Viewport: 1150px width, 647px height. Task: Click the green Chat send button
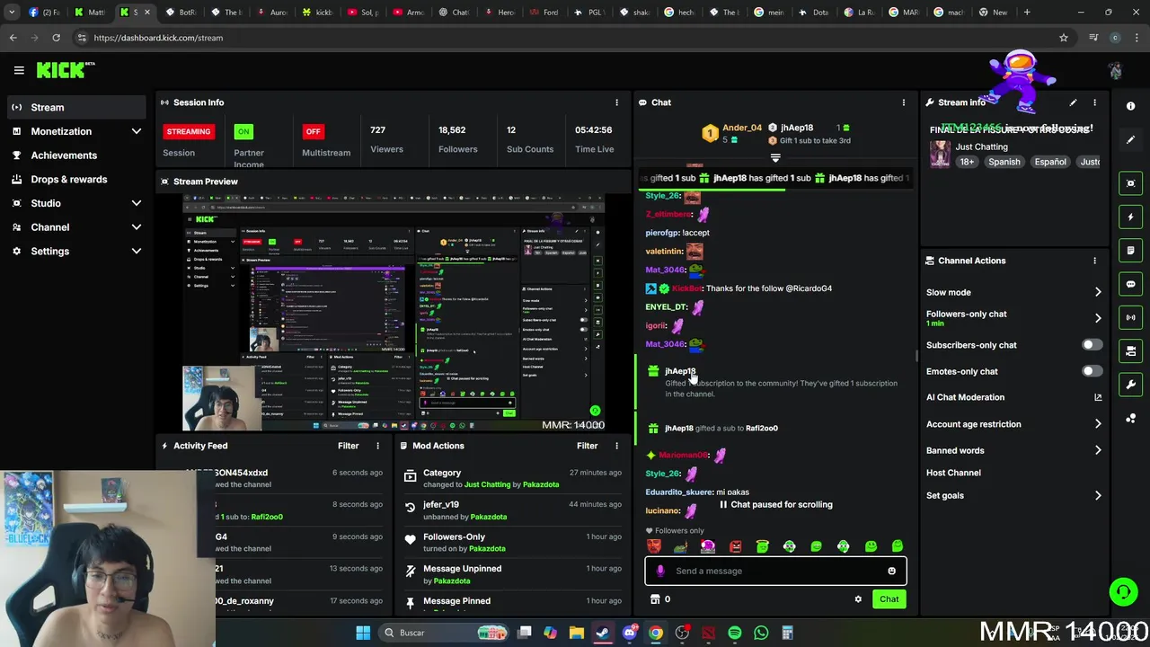[x=889, y=599]
